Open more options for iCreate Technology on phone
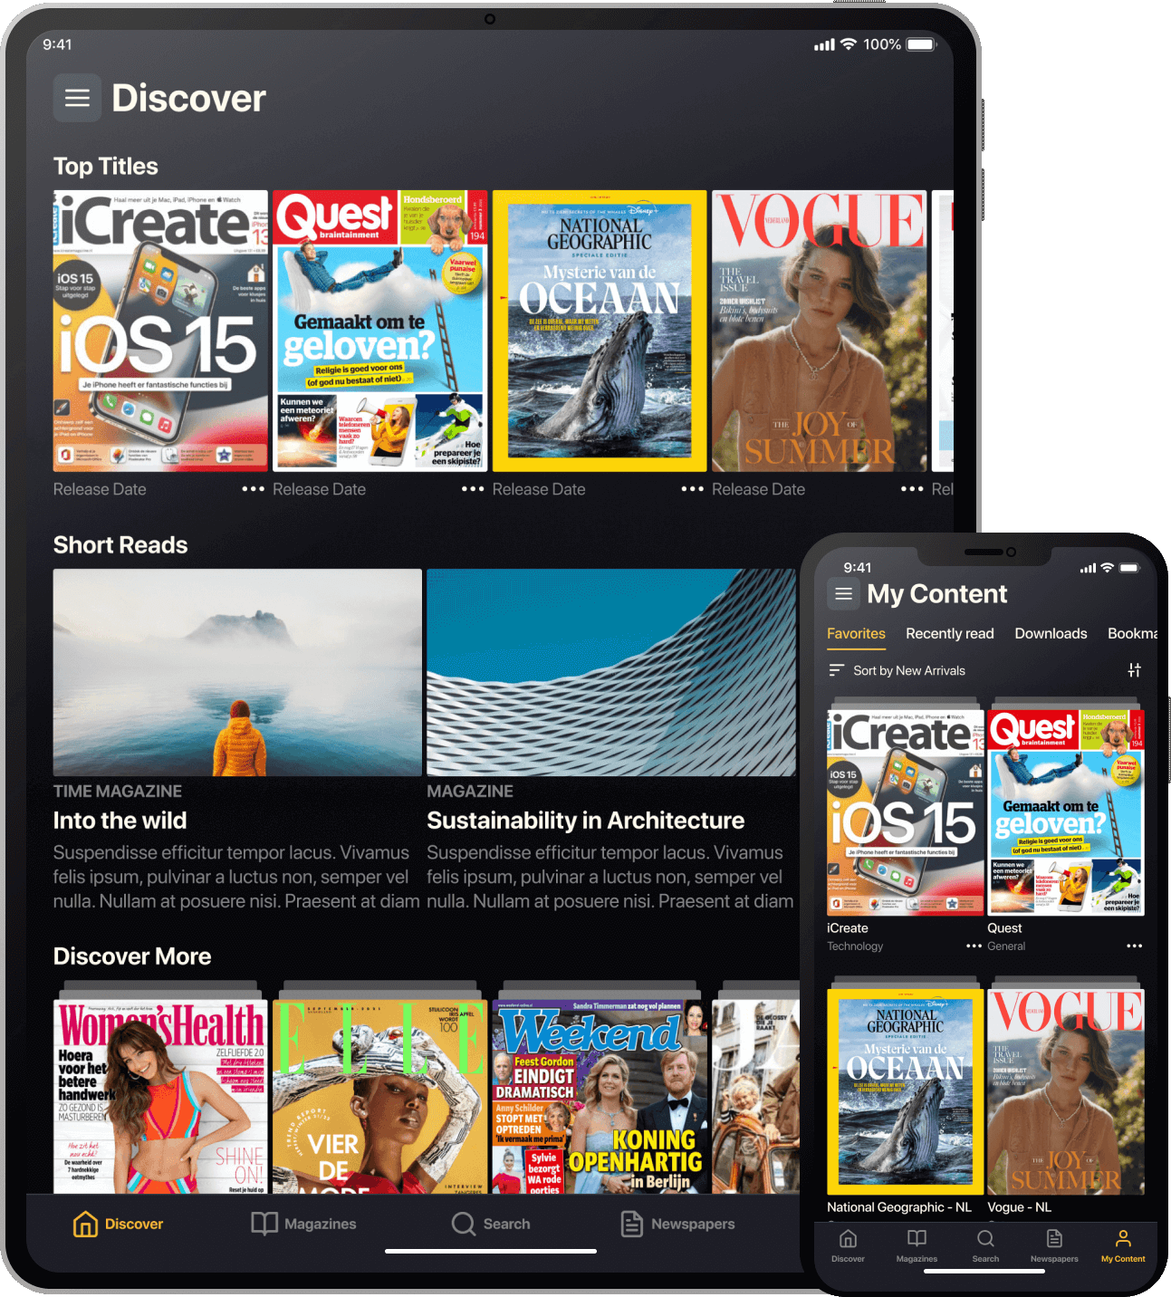Viewport: 1171px width, 1297px height. (x=974, y=946)
